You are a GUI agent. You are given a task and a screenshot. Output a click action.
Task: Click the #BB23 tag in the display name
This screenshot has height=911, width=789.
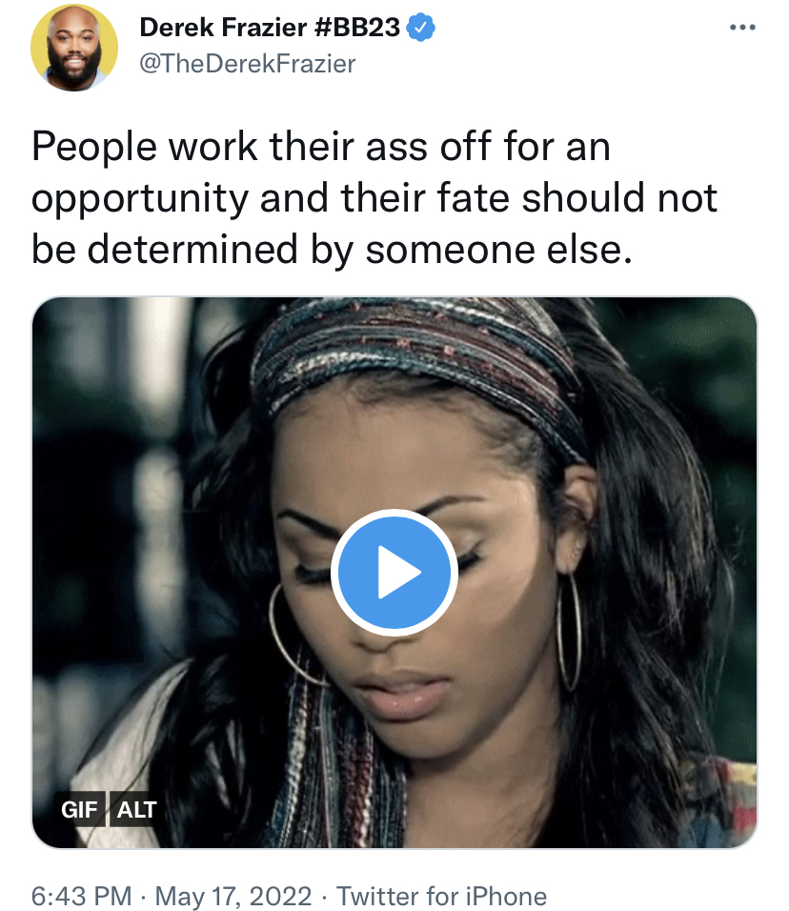356,28
